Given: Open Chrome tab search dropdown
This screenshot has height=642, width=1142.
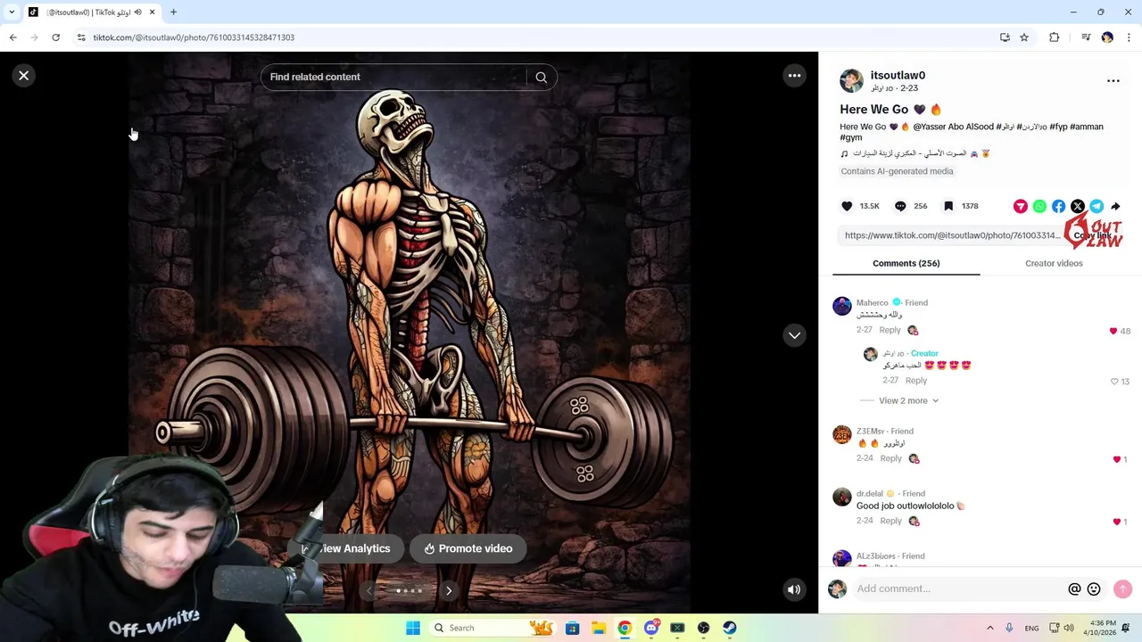Looking at the screenshot, I should [12, 12].
